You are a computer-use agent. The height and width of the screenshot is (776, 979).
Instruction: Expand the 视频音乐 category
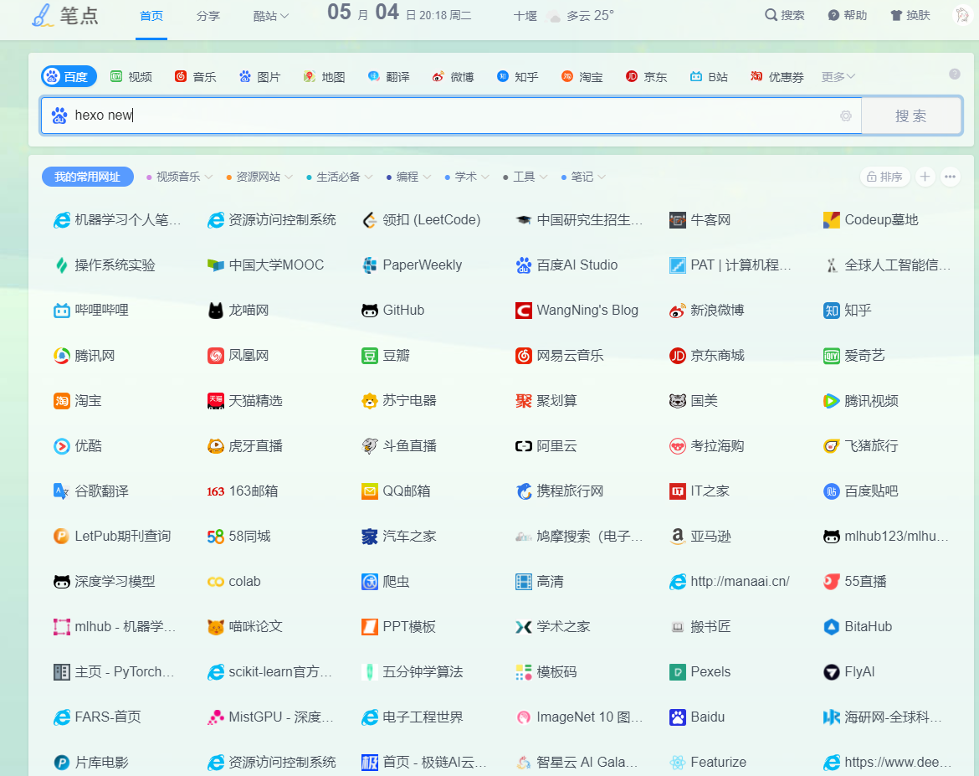pyautogui.click(x=179, y=177)
